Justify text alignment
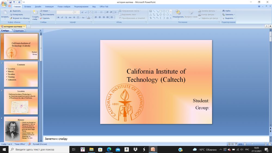 click(107, 17)
